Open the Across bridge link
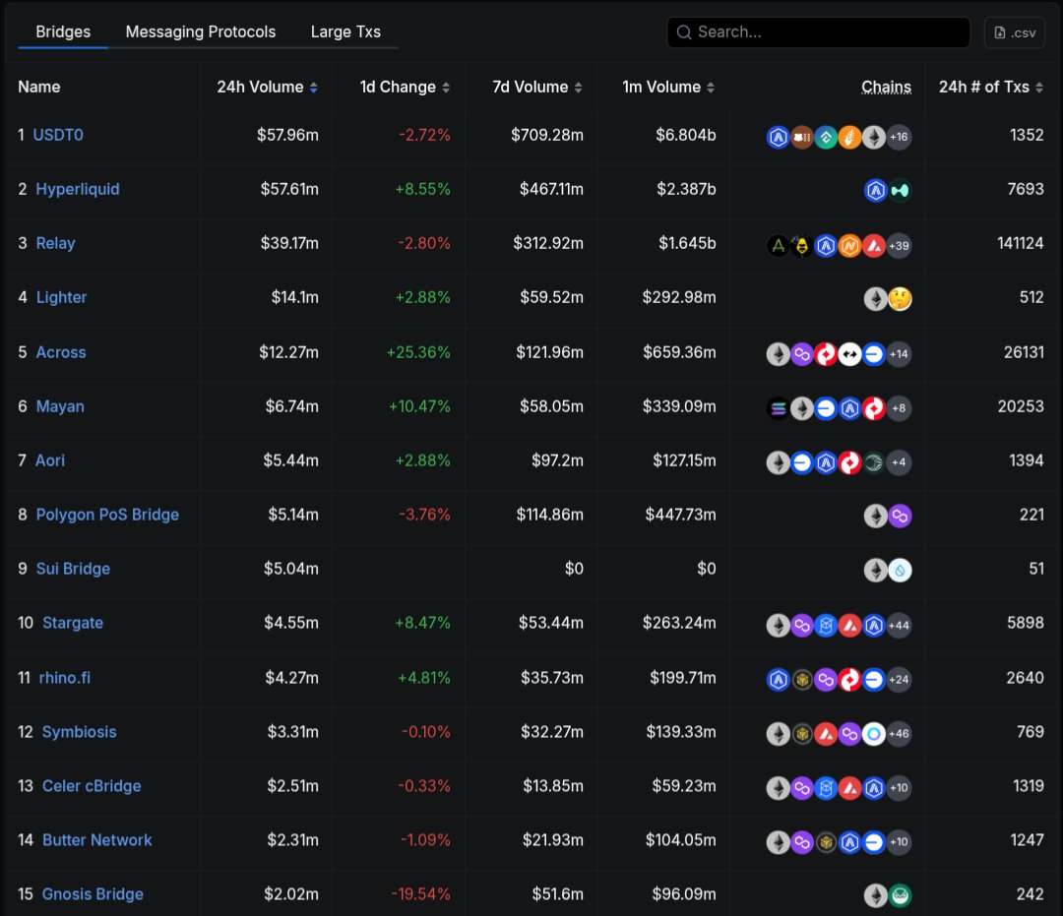This screenshot has height=916, width=1063. click(x=61, y=352)
